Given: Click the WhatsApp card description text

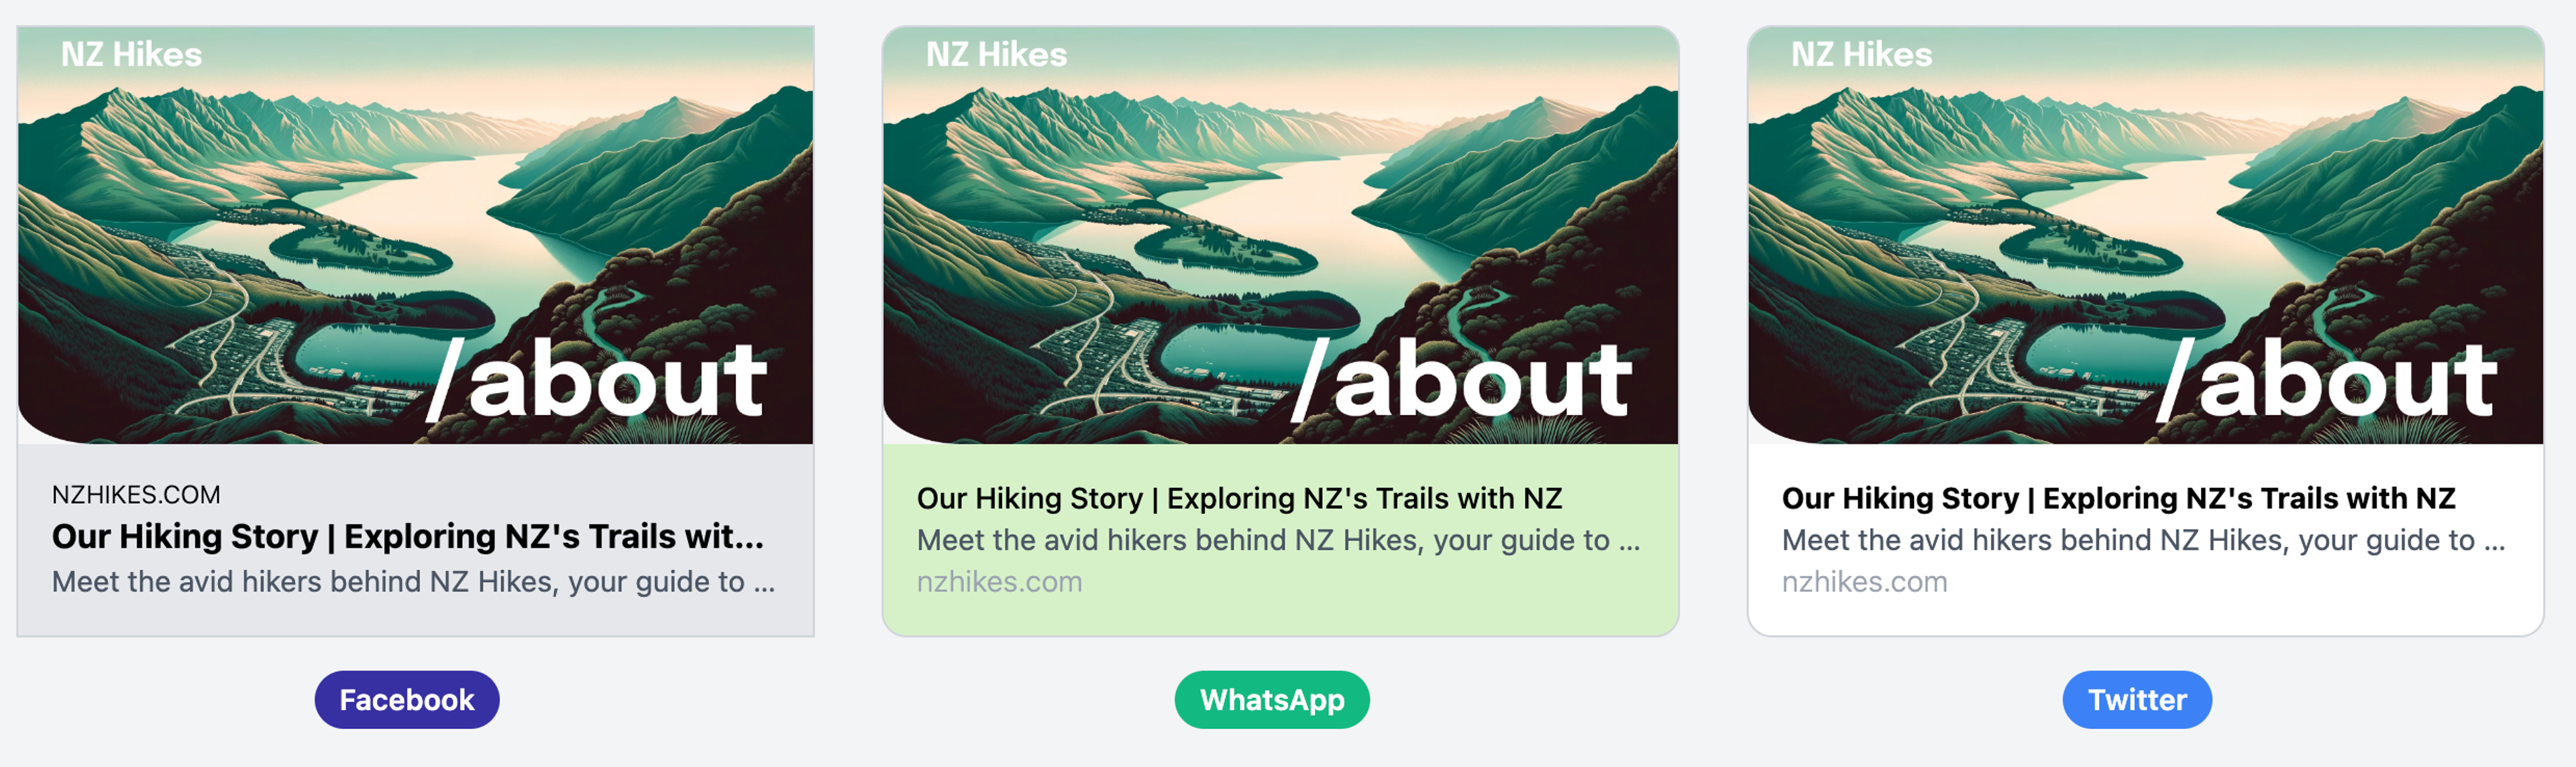Looking at the screenshot, I should click(x=1278, y=540).
